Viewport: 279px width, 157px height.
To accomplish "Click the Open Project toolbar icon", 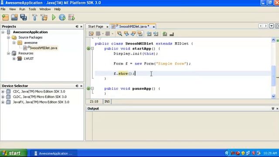I will click(x=14, y=17).
